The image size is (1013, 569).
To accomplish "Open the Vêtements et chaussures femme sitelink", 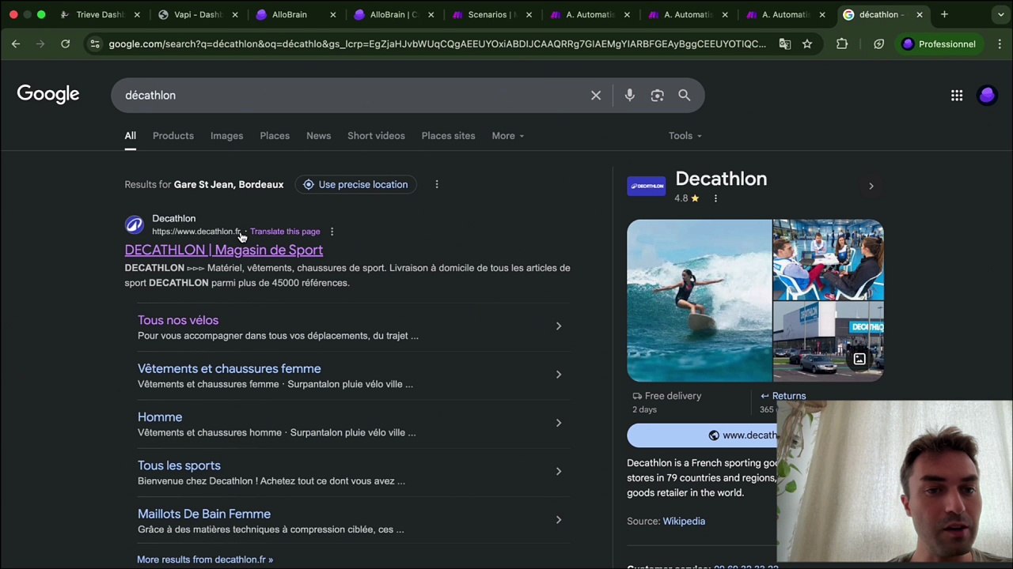I will coord(230,369).
